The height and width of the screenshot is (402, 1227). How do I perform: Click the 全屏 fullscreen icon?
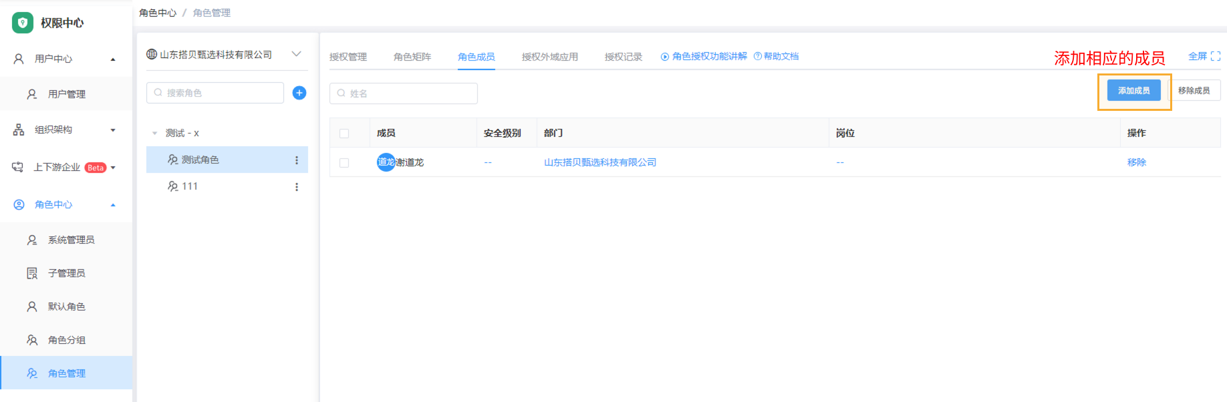point(1216,56)
